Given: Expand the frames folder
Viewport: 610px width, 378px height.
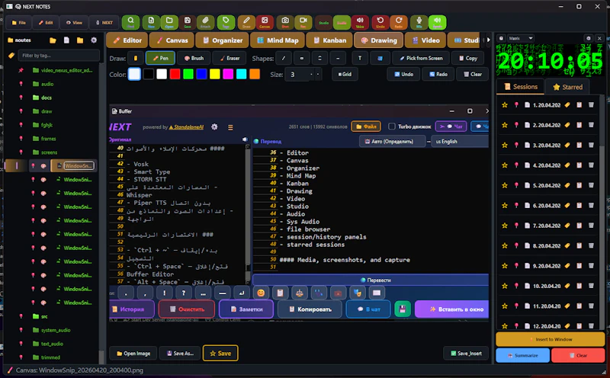Looking at the screenshot, I should click(44, 139).
